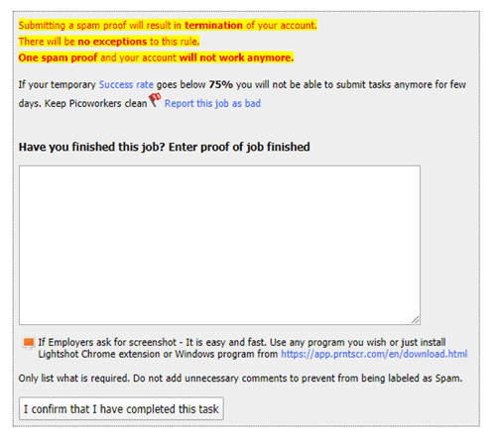The width and height of the screenshot is (496, 440).
Task: Click the 'Only list what is required' note
Action: (240, 379)
